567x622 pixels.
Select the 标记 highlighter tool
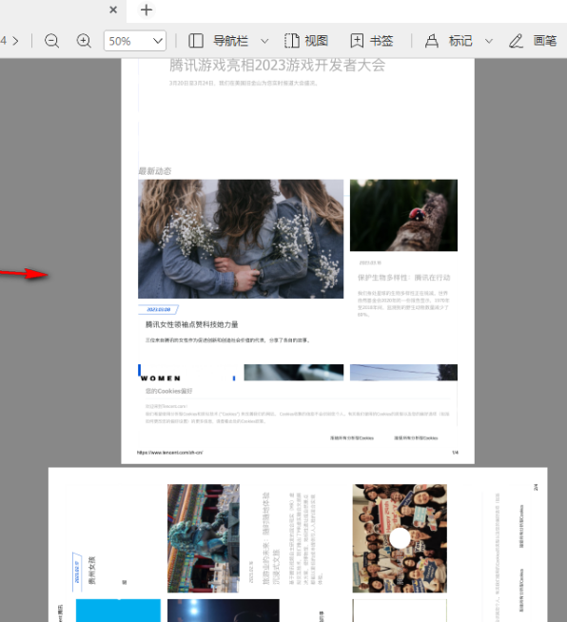pyautogui.click(x=449, y=41)
